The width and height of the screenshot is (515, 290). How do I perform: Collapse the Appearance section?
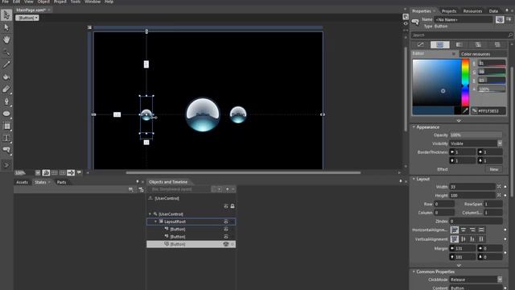(414, 127)
